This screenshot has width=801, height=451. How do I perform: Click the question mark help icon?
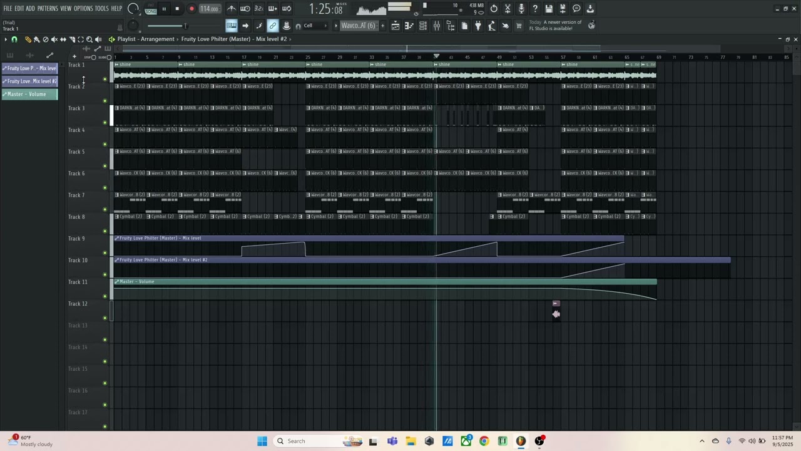[x=535, y=9]
